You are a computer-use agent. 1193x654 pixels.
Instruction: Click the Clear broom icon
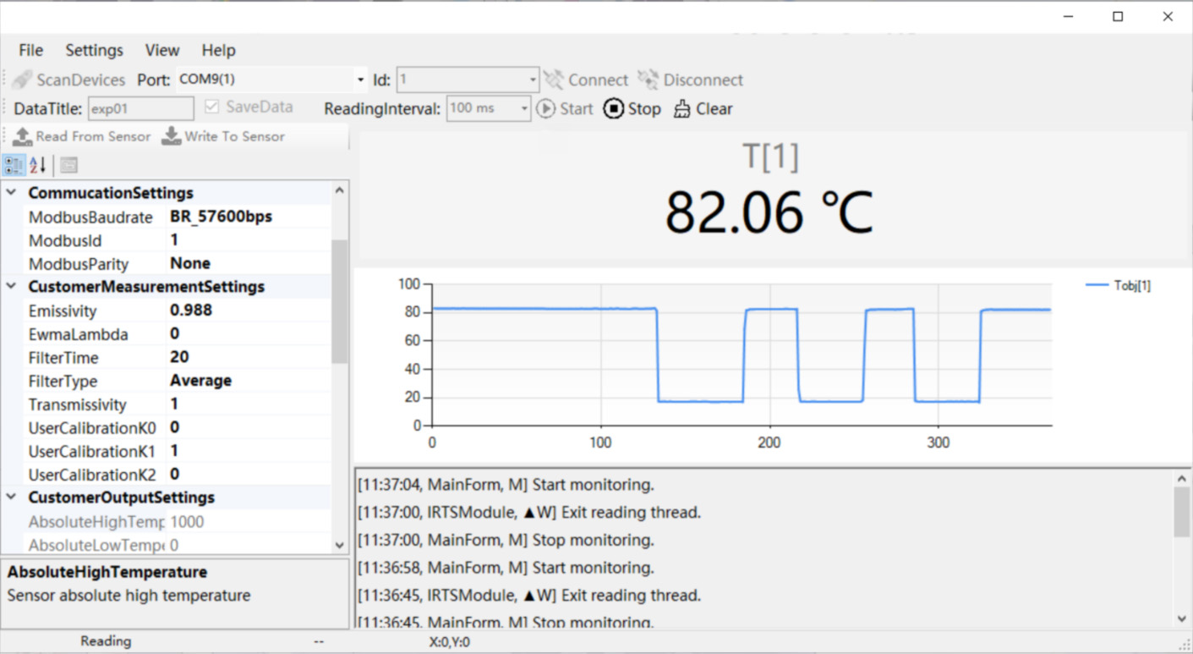[x=682, y=109]
